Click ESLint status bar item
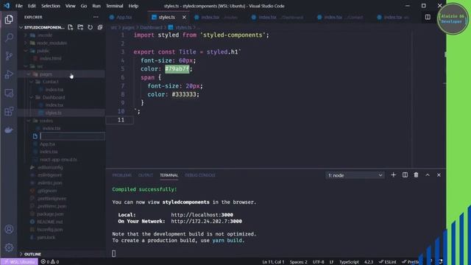 point(388,262)
